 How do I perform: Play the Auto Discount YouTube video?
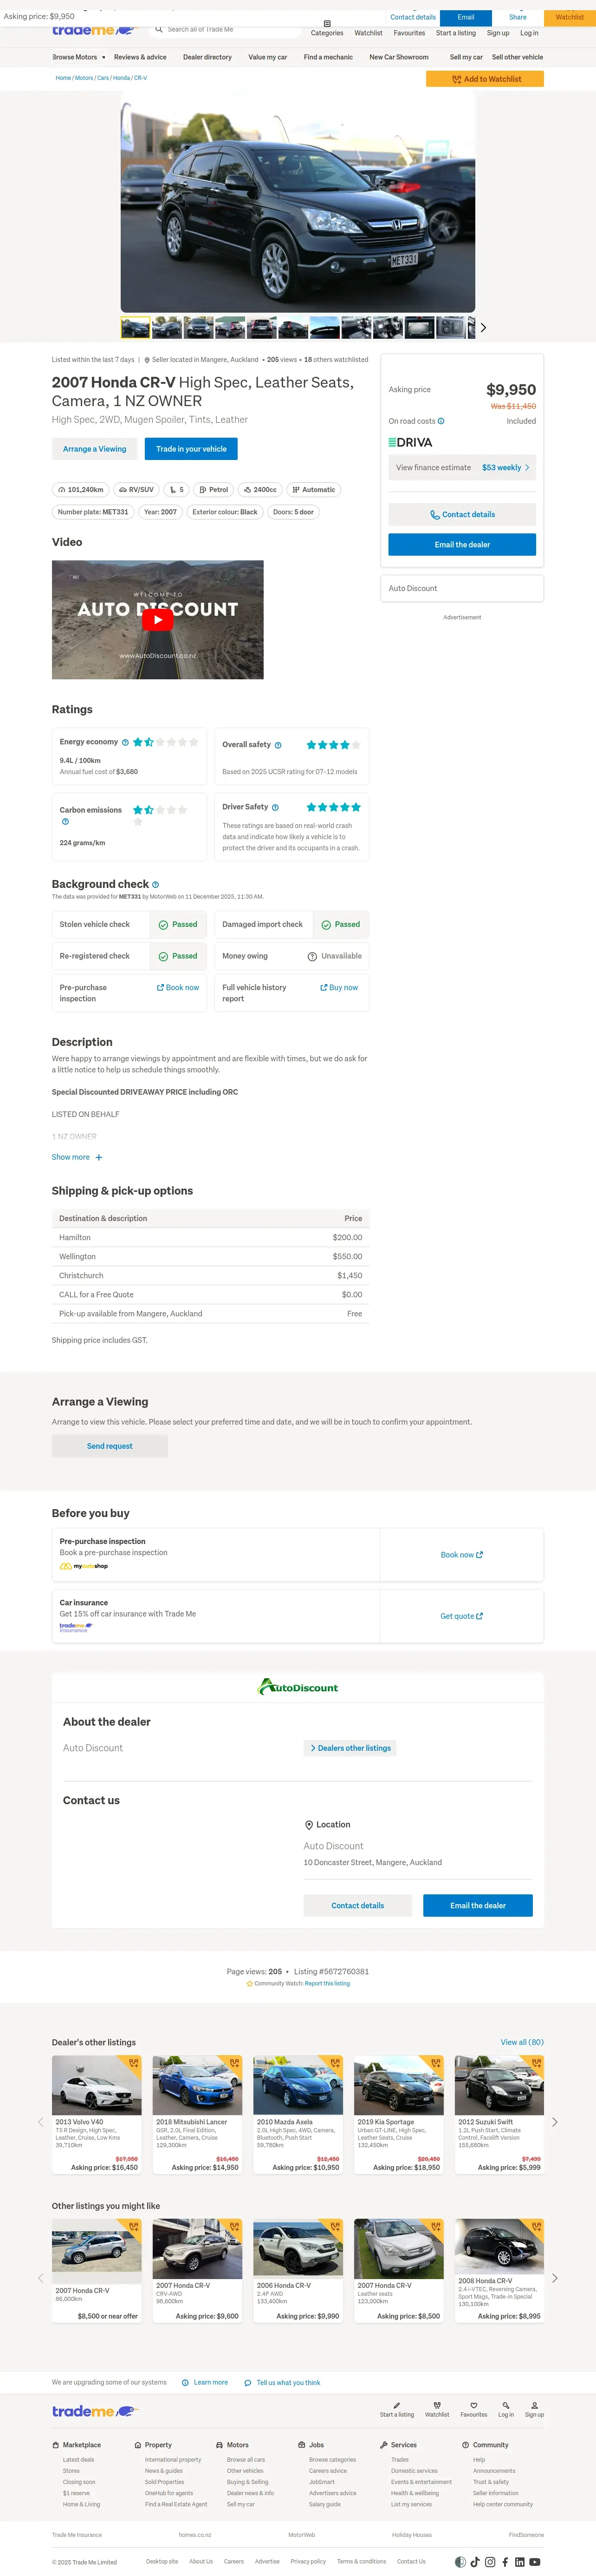(158, 620)
